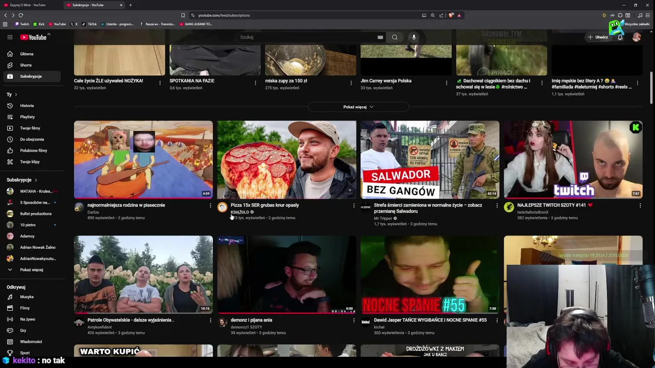Open the X bookmark
655x368 pixels.
coord(74,24)
